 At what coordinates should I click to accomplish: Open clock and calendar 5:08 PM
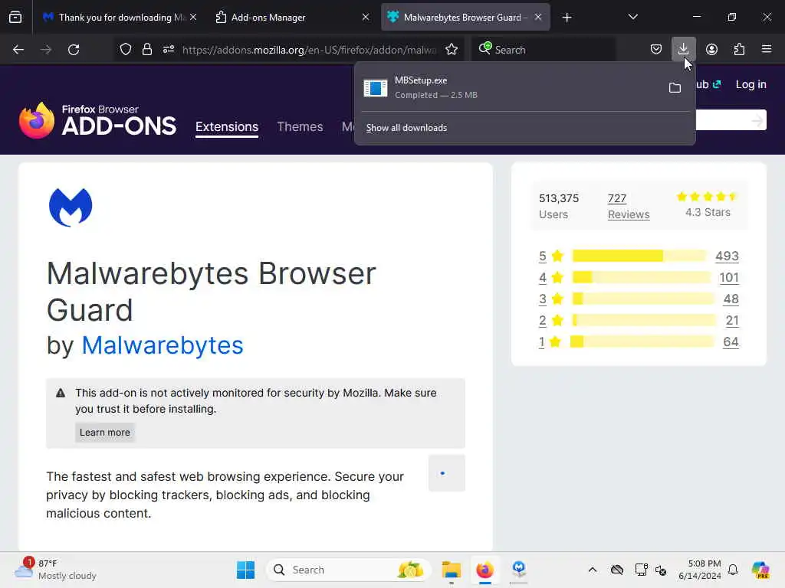point(700,570)
